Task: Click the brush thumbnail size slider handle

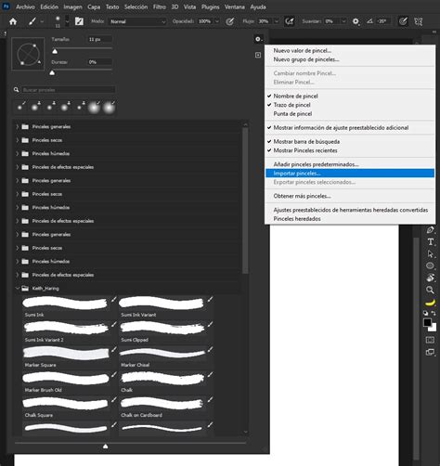Action: (105, 447)
